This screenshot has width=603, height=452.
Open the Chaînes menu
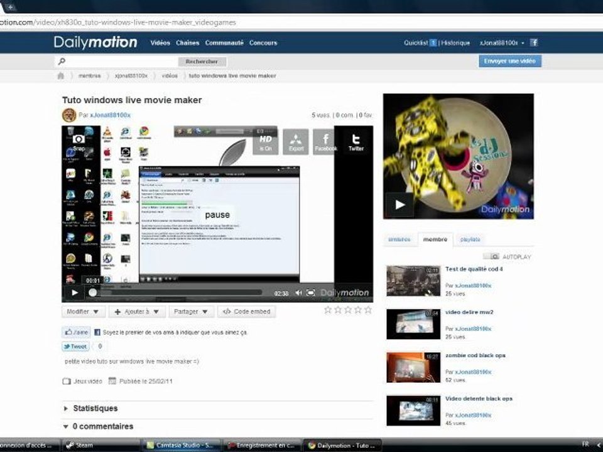tap(188, 43)
